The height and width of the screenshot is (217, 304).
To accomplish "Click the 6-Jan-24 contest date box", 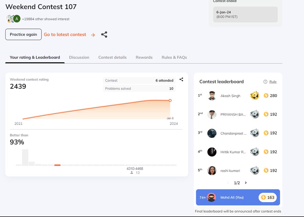I will coord(245,14).
